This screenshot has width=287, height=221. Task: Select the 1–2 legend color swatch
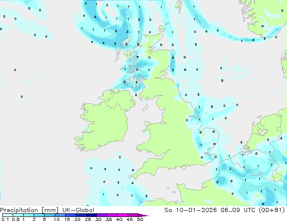click(29, 215)
